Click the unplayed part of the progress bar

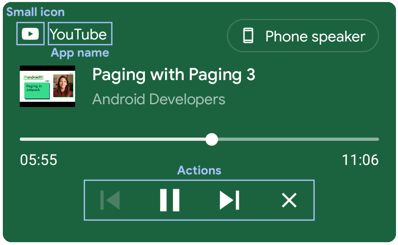point(299,140)
